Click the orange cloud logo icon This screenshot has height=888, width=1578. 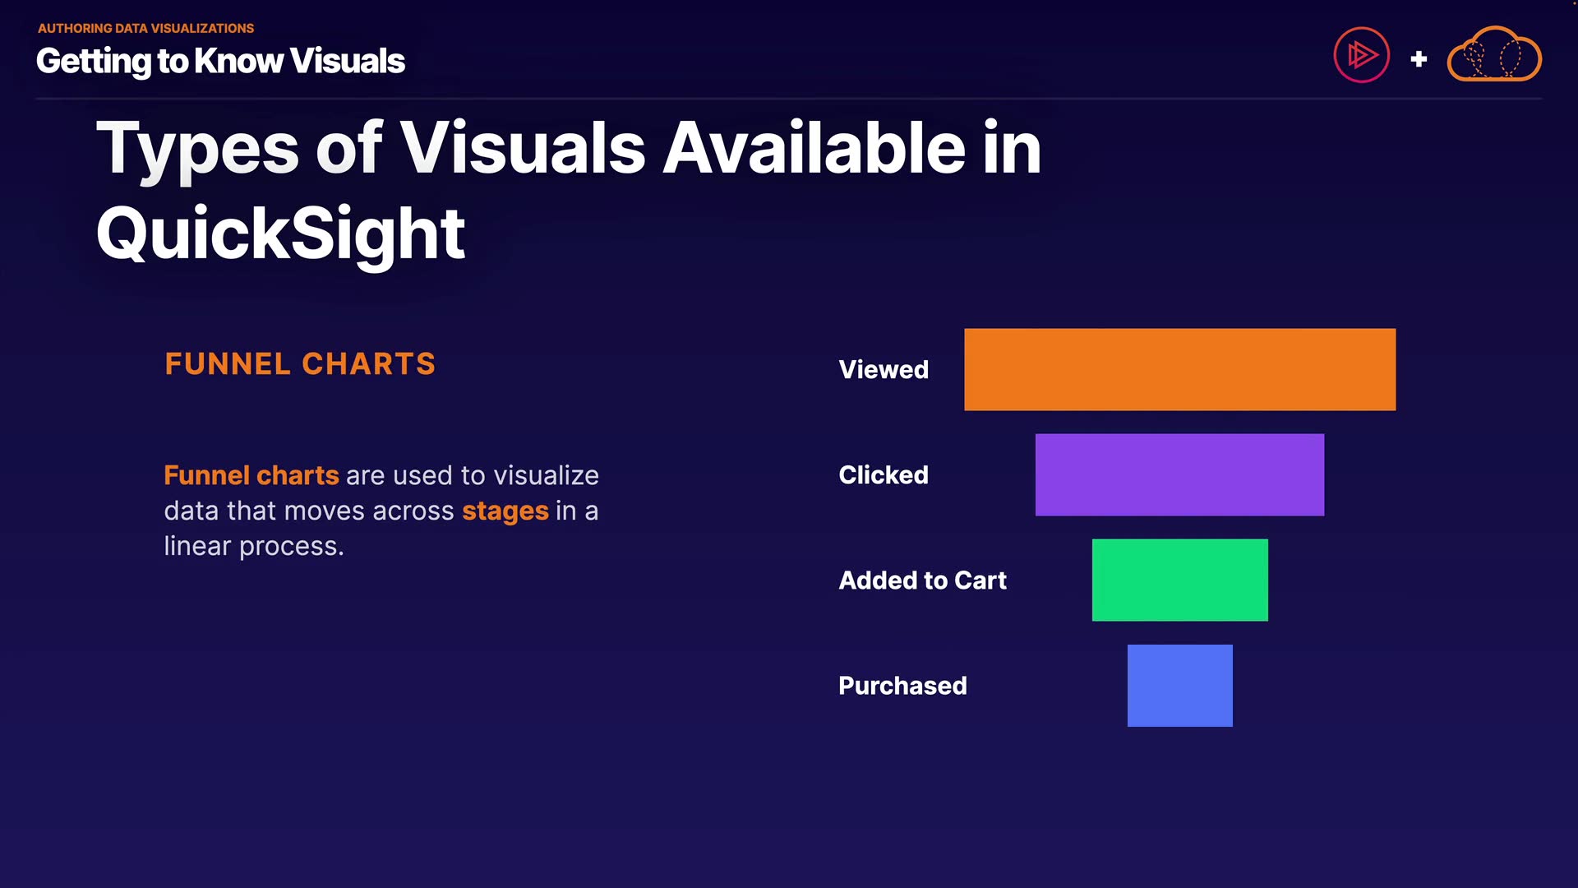(1493, 56)
